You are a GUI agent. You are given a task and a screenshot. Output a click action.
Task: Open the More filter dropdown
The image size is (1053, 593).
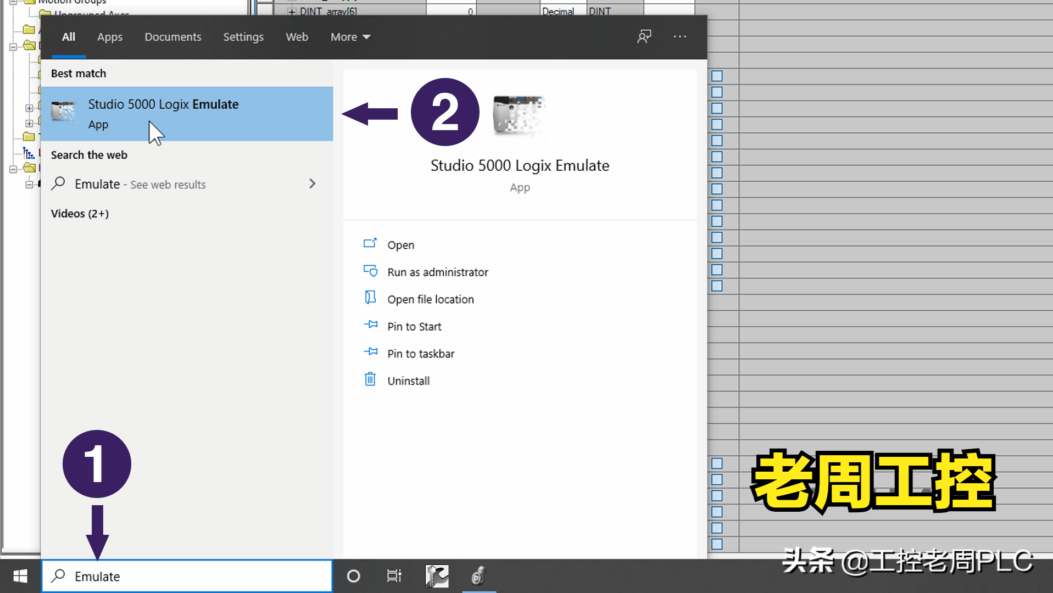350,37
